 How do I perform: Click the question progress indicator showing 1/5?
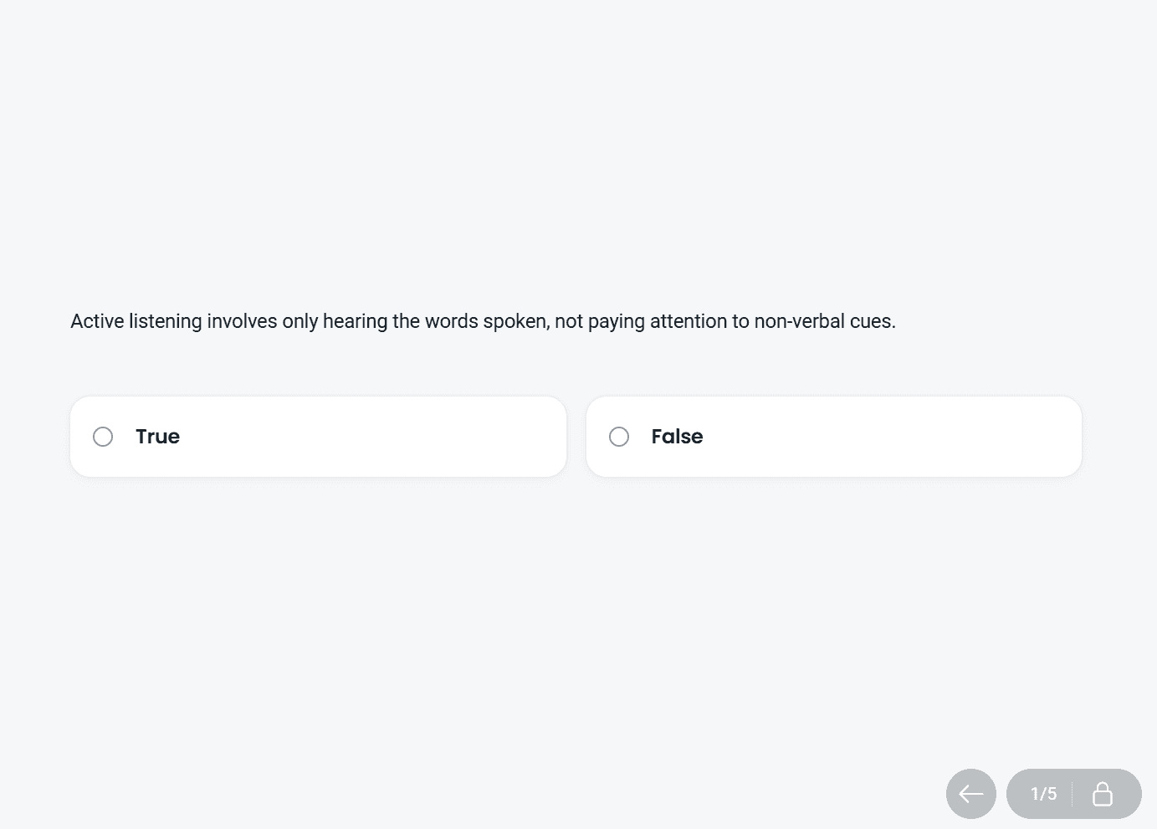coord(1043,794)
